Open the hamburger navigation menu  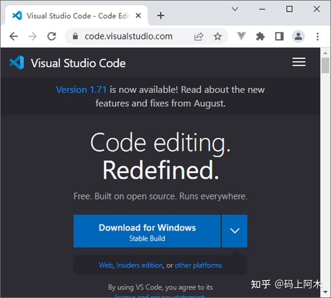pos(299,62)
